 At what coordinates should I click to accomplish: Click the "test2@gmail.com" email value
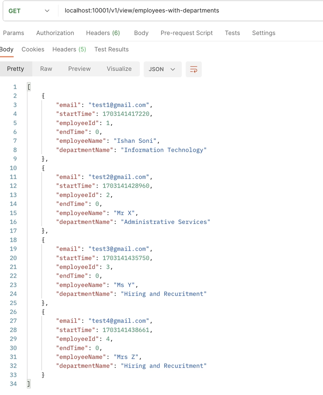(x=119, y=177)
